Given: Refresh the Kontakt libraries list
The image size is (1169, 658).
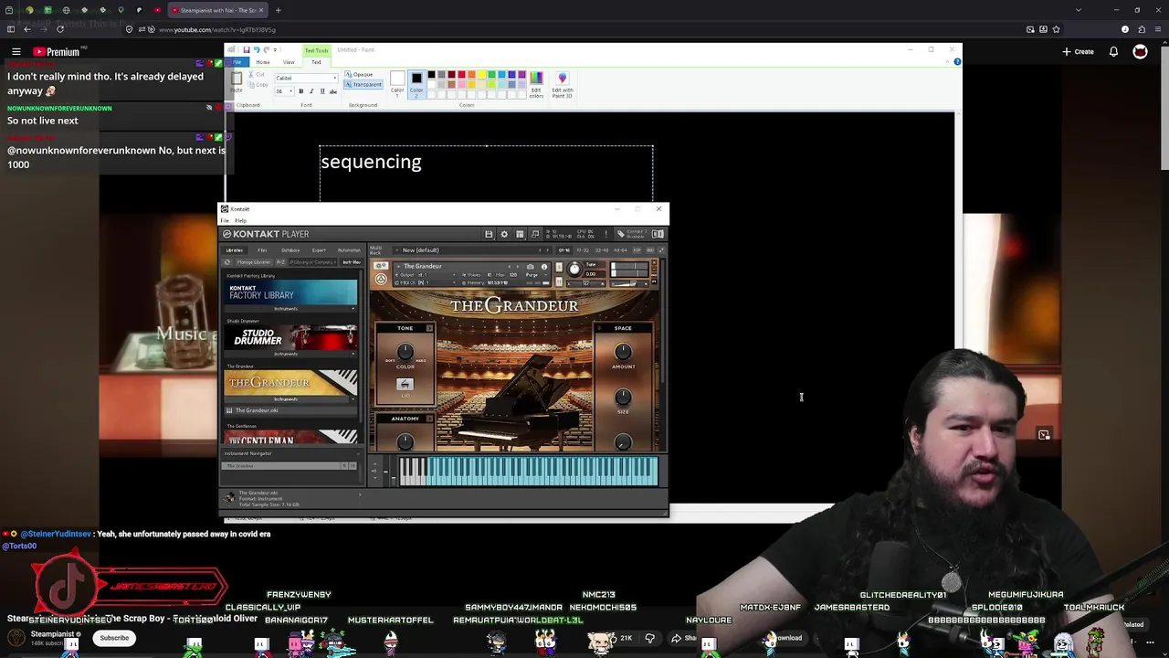Looking at the screenshot, I should pyautogui.click(x=227, y=262).
